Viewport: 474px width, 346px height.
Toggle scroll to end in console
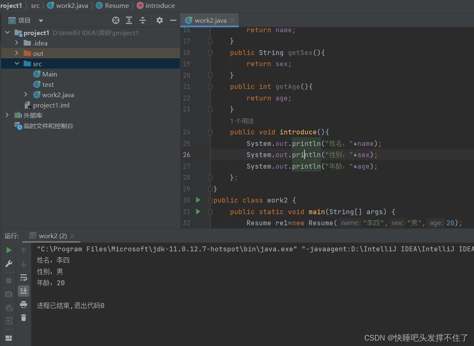pos(24,291)
